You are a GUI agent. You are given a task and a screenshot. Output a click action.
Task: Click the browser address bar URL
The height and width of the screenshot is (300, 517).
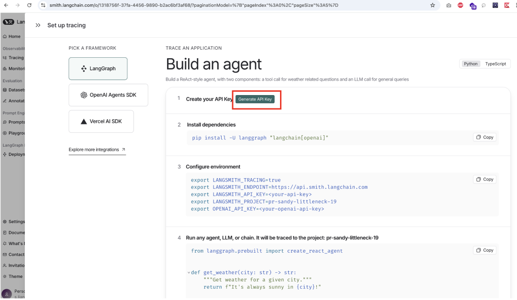[194, 5]
